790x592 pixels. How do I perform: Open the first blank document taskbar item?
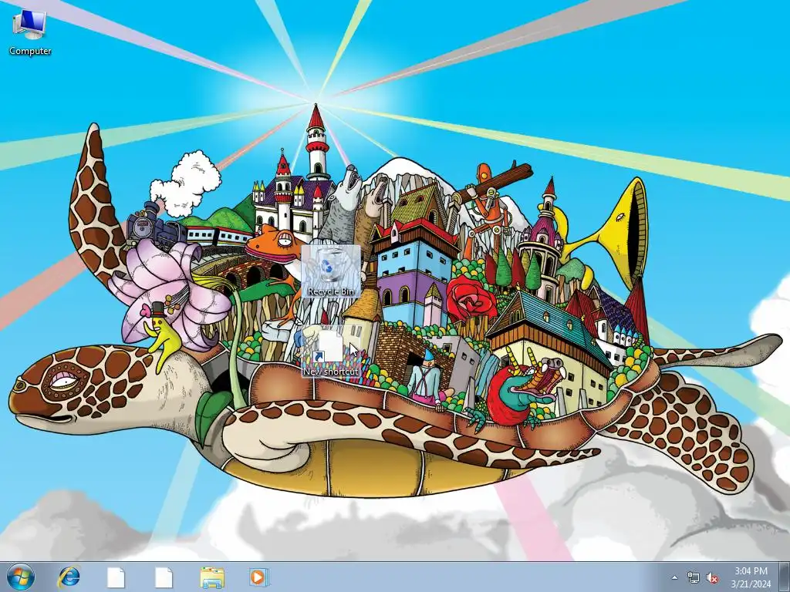116,577
